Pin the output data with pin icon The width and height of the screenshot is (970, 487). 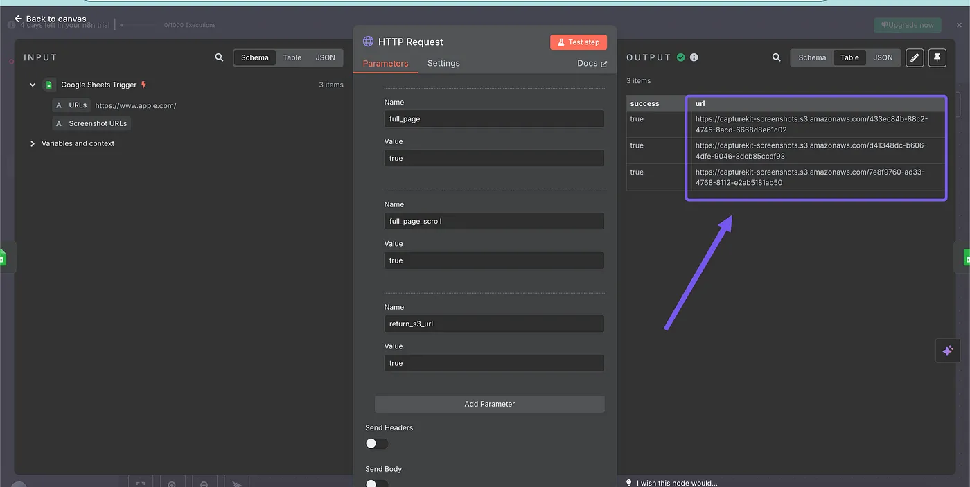tap(937, 57)
